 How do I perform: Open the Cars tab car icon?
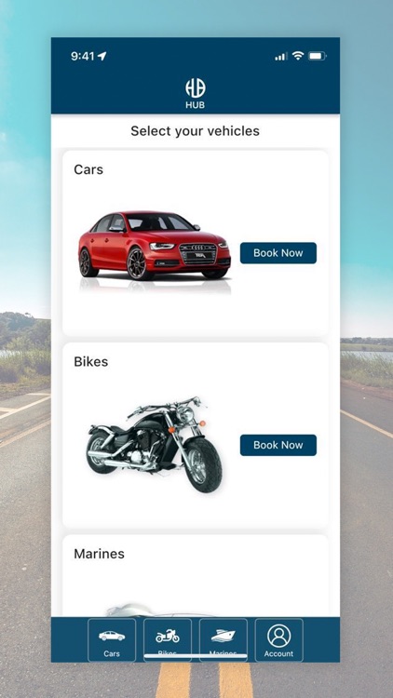tap(112, 637)
